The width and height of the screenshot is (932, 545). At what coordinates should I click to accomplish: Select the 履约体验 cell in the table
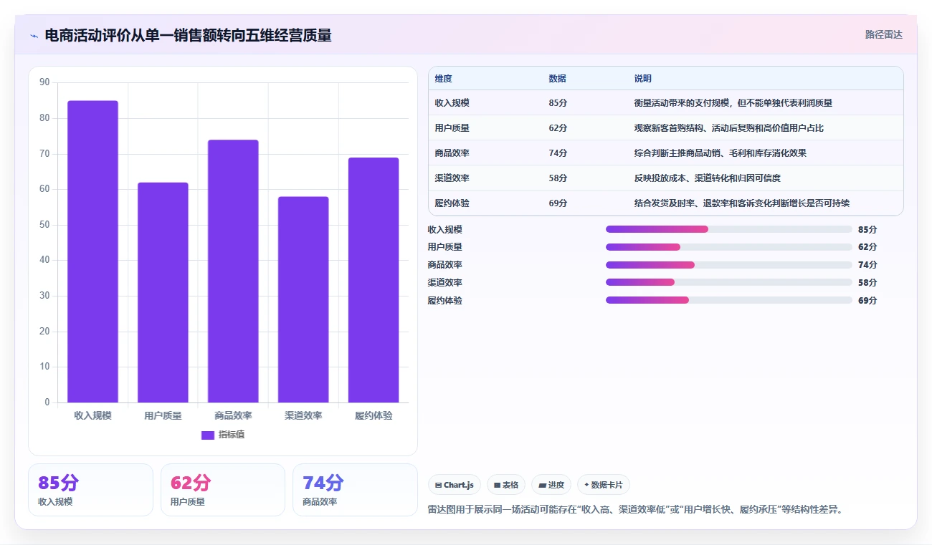[x=452, y=203]
